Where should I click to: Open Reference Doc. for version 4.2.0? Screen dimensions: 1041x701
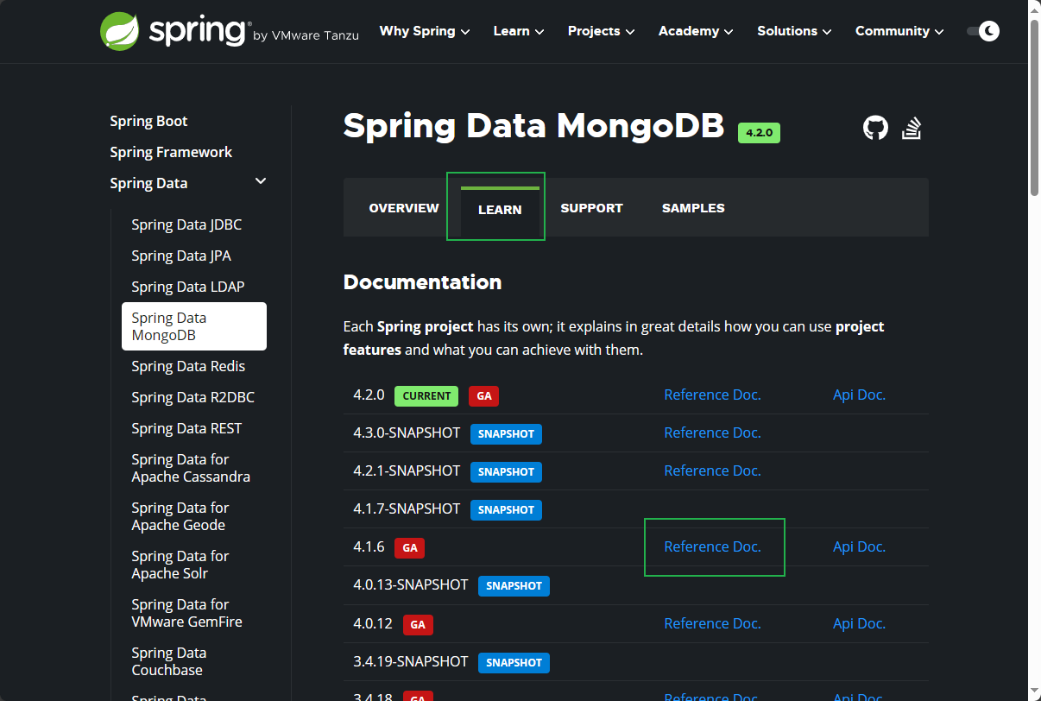(712, 395)
